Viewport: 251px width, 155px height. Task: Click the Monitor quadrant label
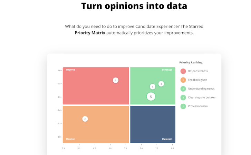pos(70,139)
